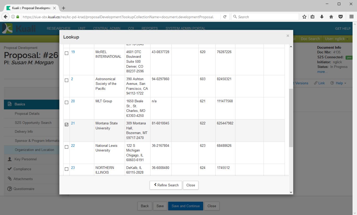Expand the Key Personnel section
The height and width of the screenshot is (215, 357).
26,159
